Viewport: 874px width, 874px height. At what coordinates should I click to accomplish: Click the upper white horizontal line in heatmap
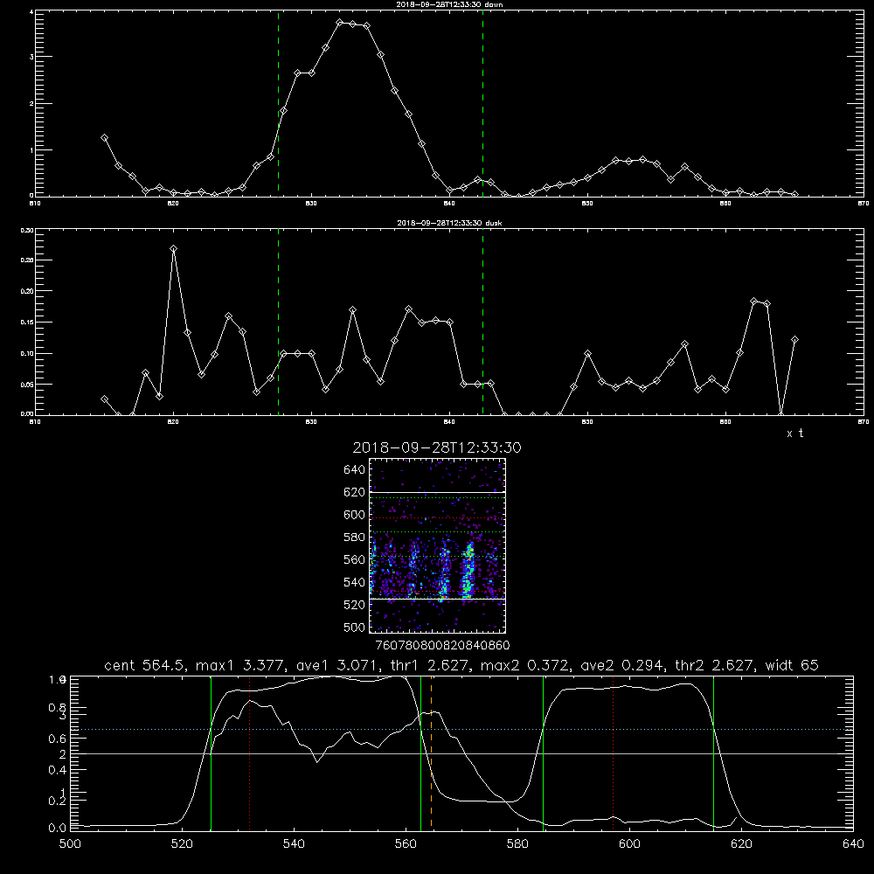coord(437,492)
